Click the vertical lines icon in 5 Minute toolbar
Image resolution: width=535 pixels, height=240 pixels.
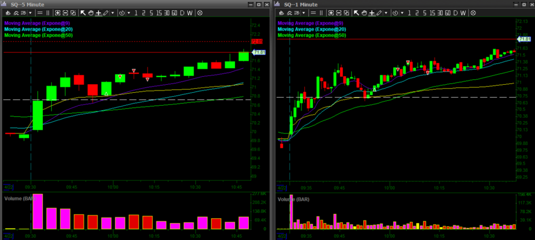pyautogui.click(x=47, y=12)
